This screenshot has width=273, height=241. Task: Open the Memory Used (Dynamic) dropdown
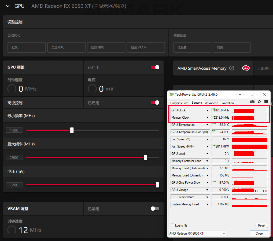click(207, 175)
